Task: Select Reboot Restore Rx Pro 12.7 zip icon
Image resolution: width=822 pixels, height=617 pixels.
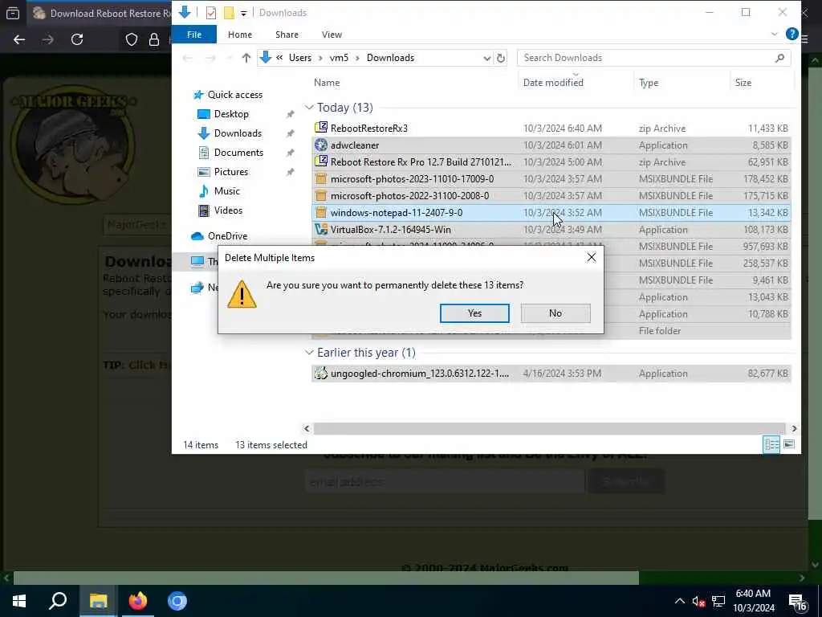Action: click(x=321, y=161)
